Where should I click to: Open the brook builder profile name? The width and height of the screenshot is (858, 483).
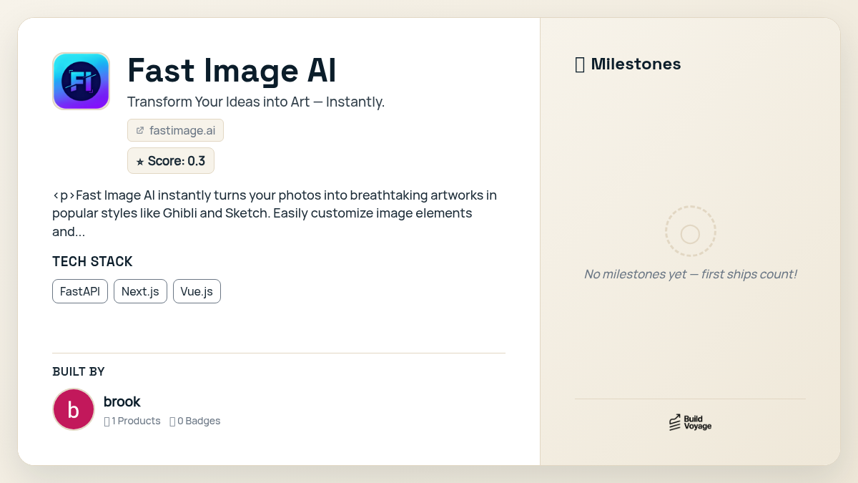(x=122, y=401)
